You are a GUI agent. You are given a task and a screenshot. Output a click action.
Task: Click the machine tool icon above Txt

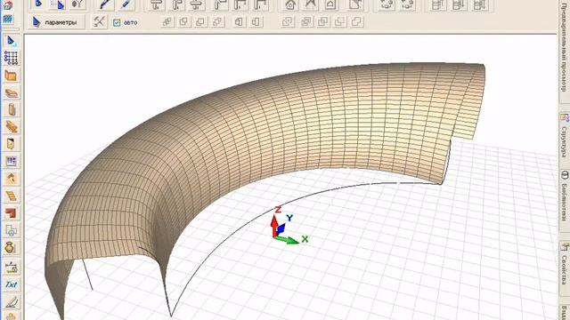(11, 268)
